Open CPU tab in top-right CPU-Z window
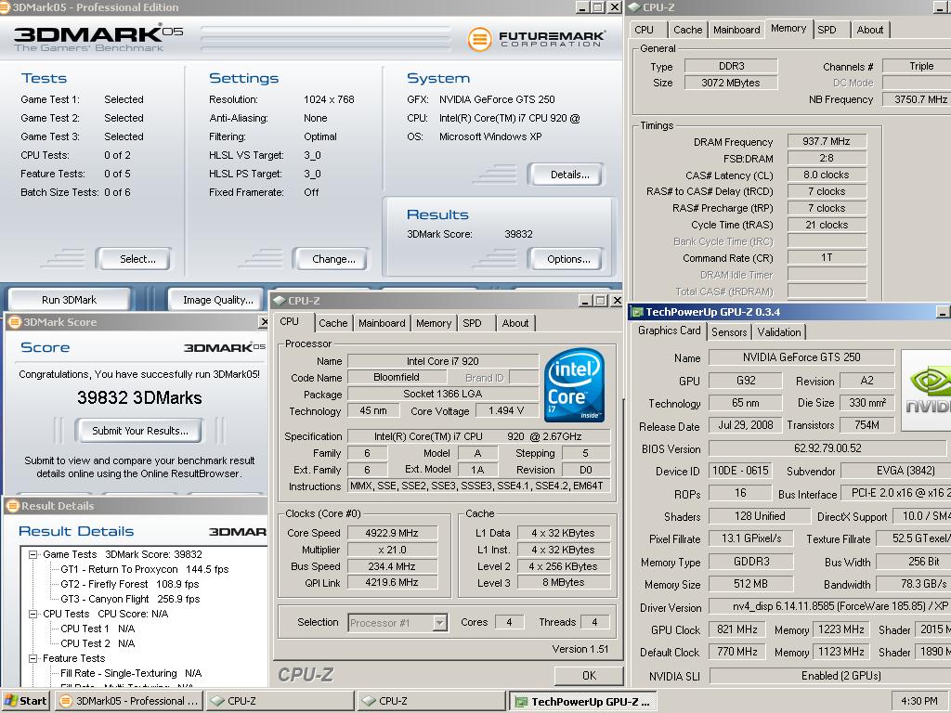 click(645, 30)
